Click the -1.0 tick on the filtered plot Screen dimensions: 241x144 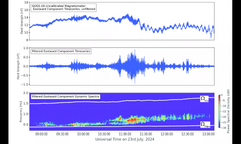click(25, 85)
